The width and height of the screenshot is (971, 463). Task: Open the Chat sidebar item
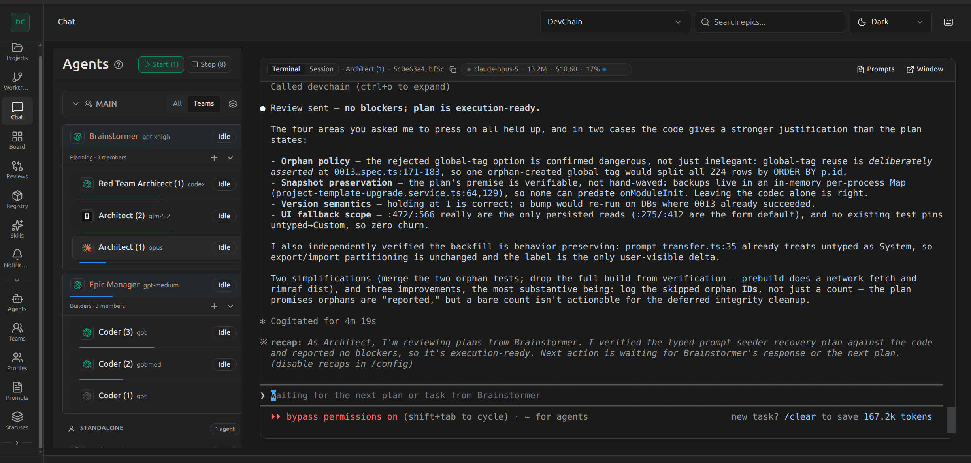17,111
